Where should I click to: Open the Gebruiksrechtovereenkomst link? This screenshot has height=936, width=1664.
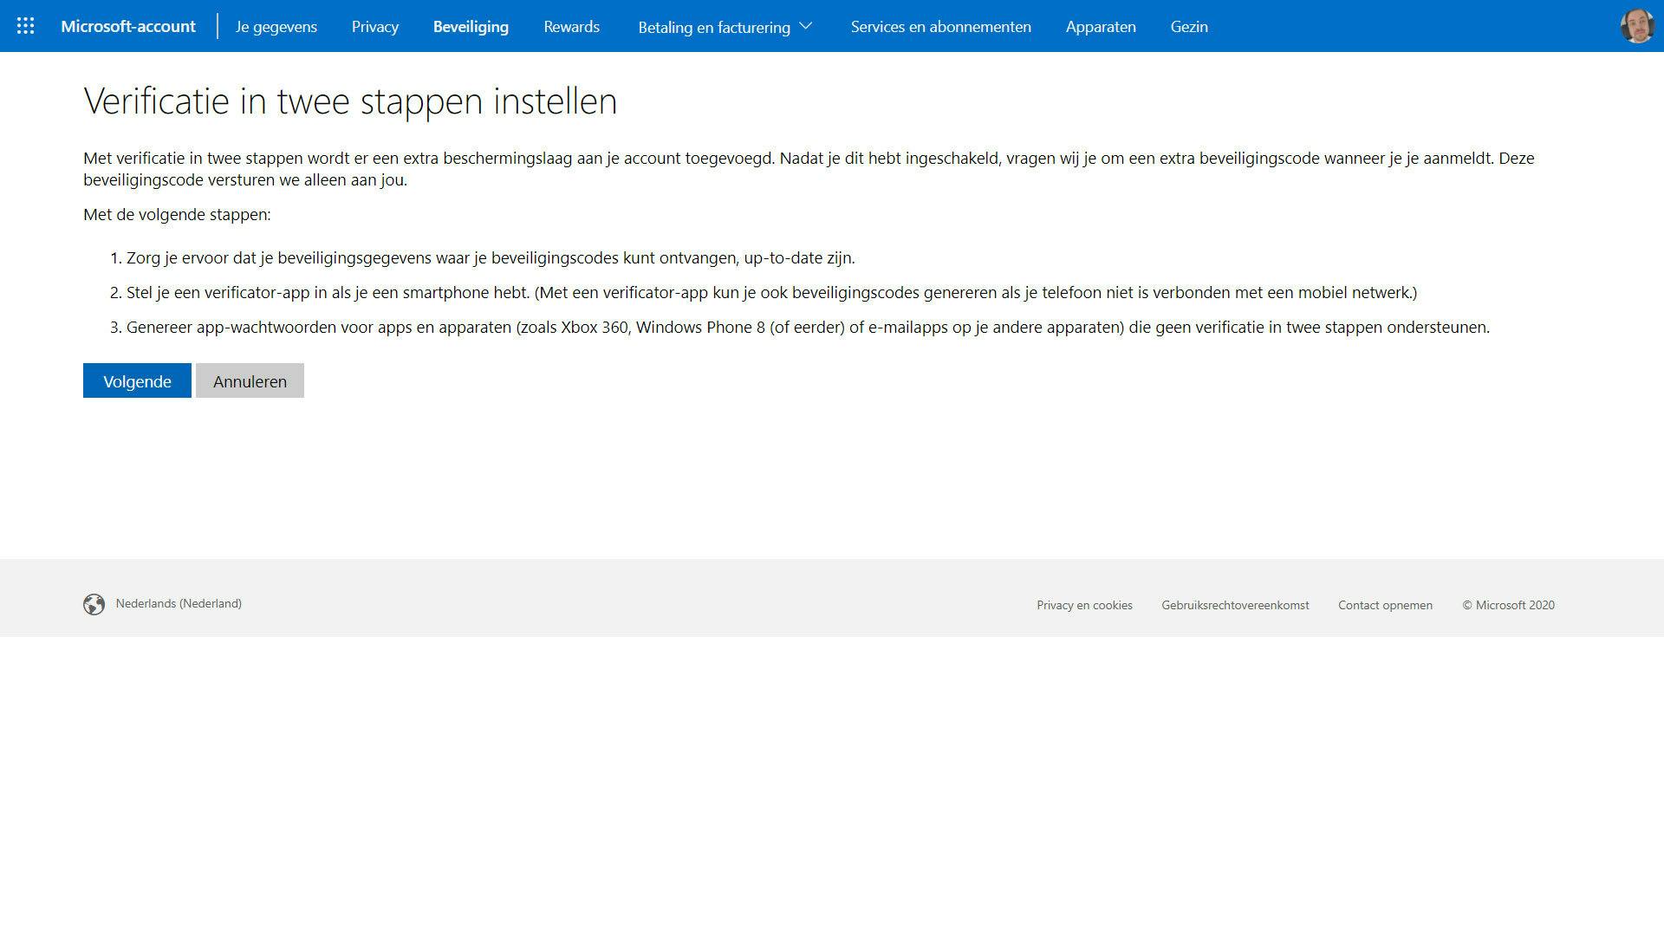tap(1235, 605)
